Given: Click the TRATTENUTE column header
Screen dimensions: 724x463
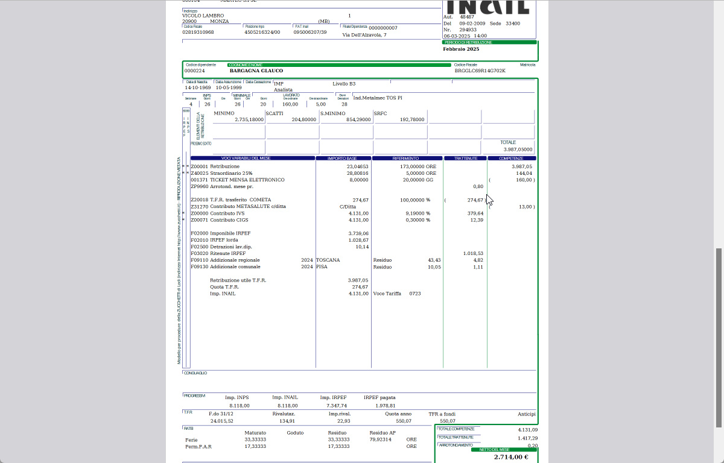Looking at the screenshot, I should 465,159.
